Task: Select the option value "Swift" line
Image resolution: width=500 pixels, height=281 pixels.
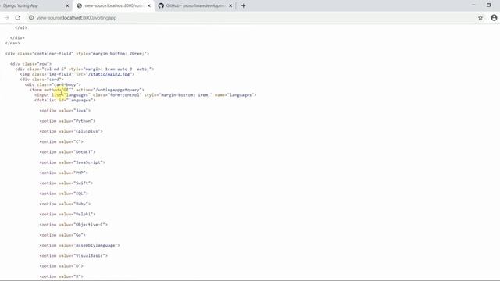Action: pos(66,183)
